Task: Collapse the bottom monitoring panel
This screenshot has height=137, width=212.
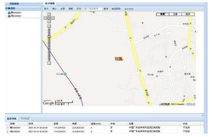Action: click(x=202, y=115)
